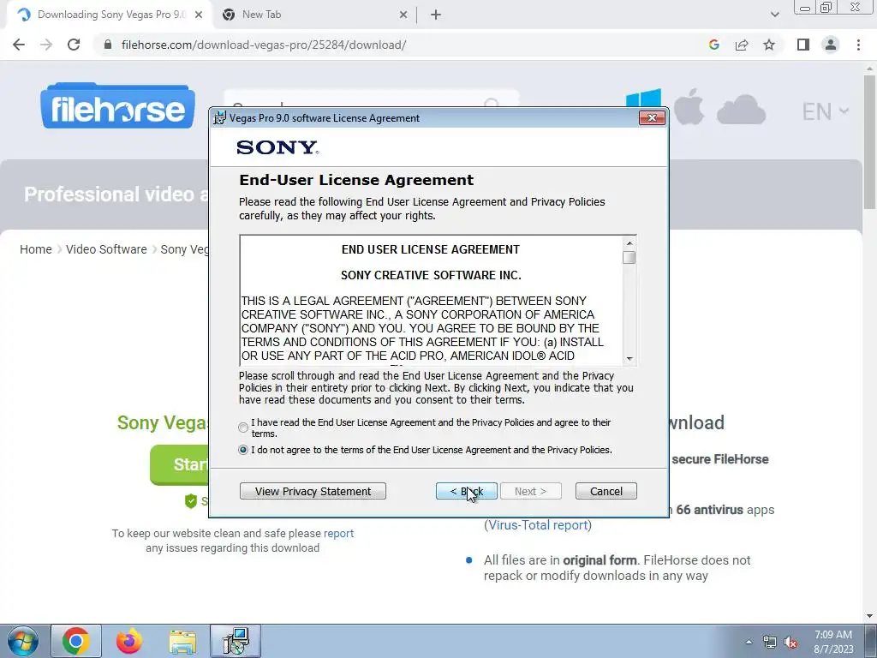The width and height of the screenshot is (877, 658).
Task: Click the license text scroll-up arrow
Action: click(x=629, y=243)
